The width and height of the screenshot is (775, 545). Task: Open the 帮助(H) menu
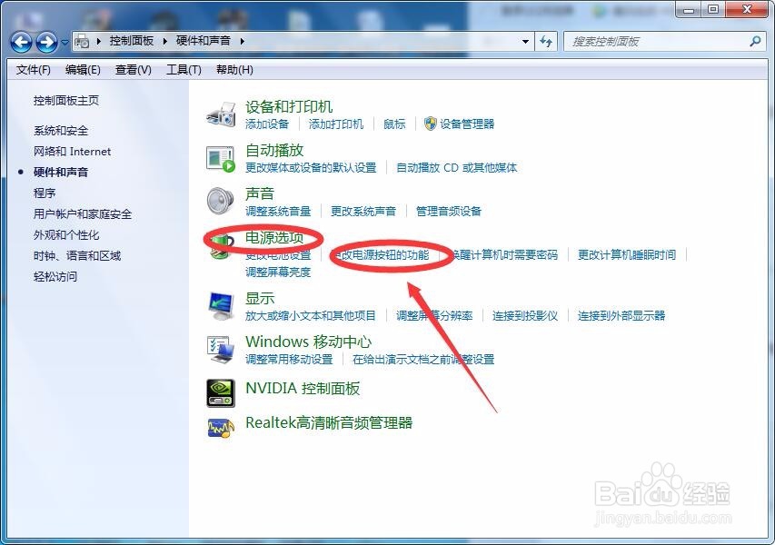coord(234,70)
